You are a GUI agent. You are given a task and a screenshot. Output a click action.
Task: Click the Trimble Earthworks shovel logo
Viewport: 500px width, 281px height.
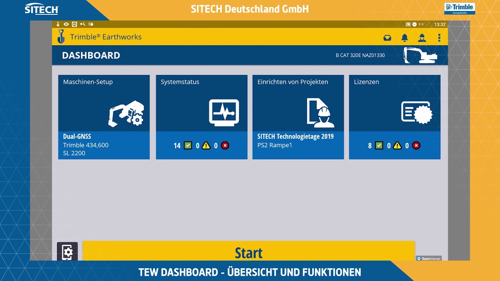pos(61,37)
